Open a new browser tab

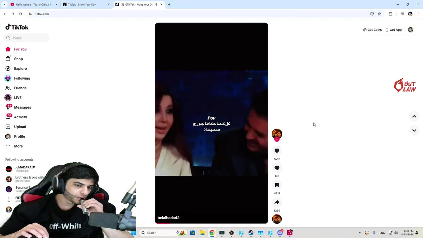[169, 5]
